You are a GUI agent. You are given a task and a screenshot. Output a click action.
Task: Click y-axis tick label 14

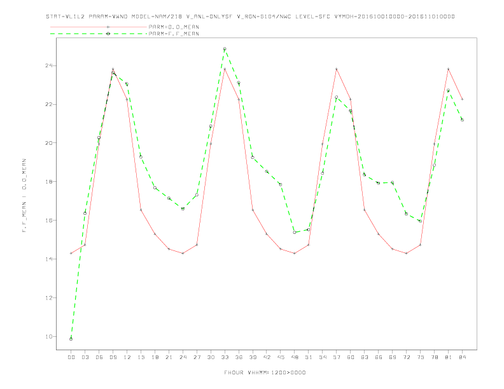[50, 259]
